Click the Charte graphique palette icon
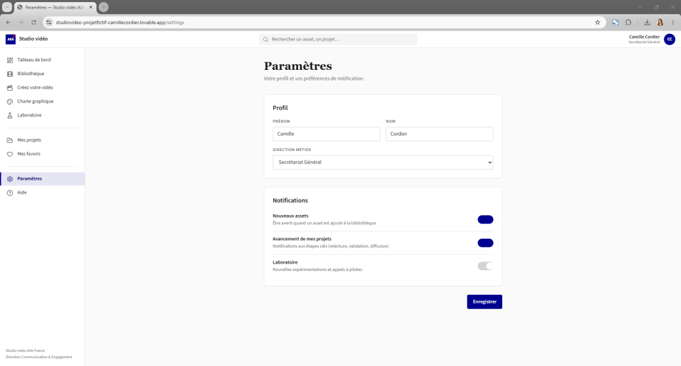 [x=10, y=102]
